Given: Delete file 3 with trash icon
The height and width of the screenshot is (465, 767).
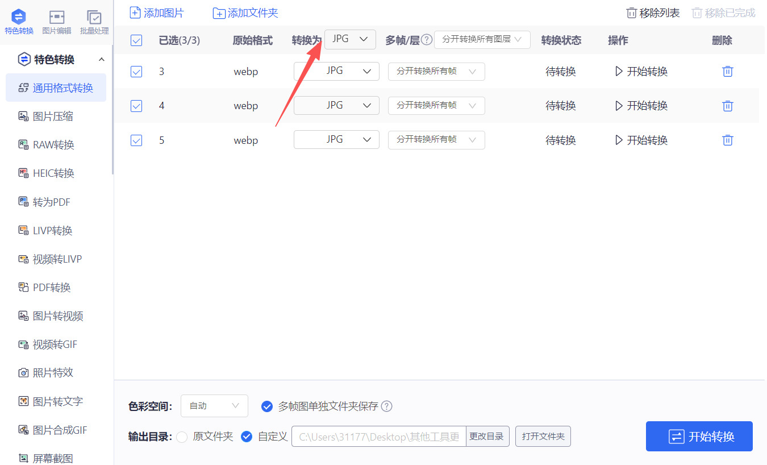Looking at the screenshot, I should tap(727, 72).
